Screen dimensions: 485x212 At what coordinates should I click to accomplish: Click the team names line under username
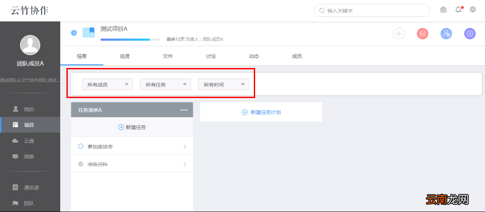click(30, 80)
